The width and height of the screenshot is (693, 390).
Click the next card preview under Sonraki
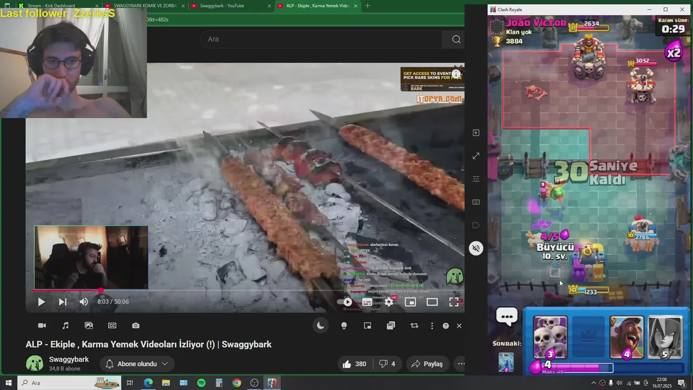click(x=506, y=362)
